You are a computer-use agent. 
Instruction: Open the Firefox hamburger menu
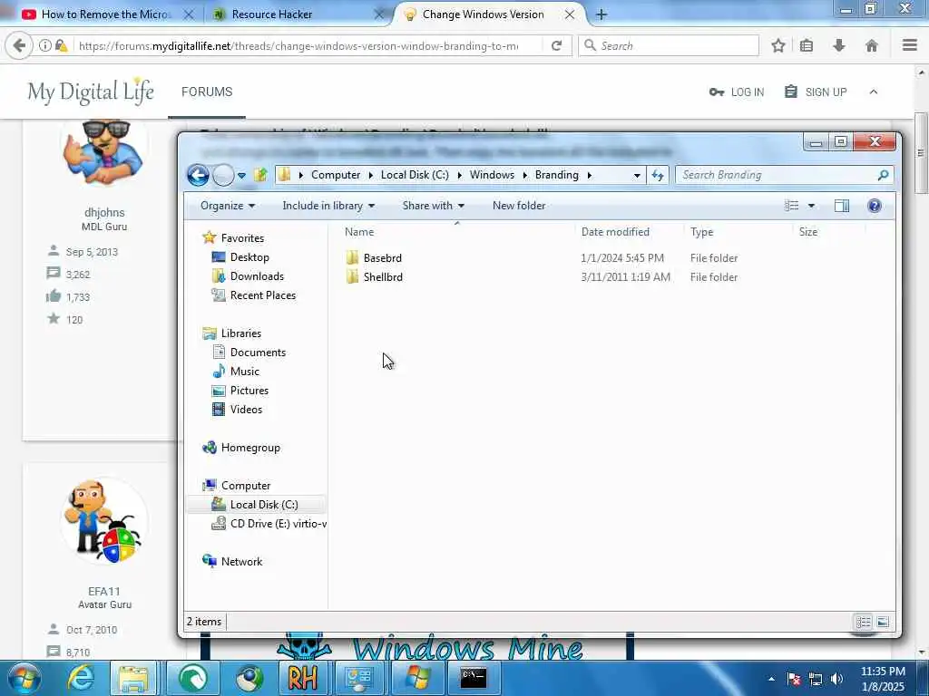[x=910, y=45]
